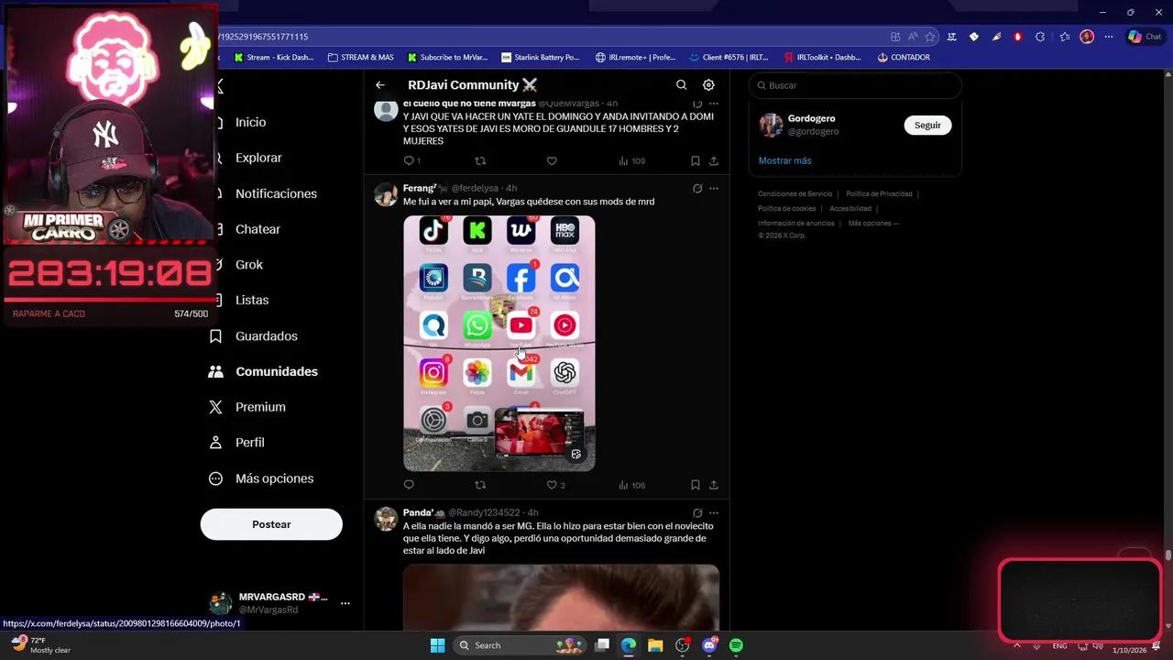Open MRVARGASRD account menu dots
1173x660 pixels.
click(345, 603)
